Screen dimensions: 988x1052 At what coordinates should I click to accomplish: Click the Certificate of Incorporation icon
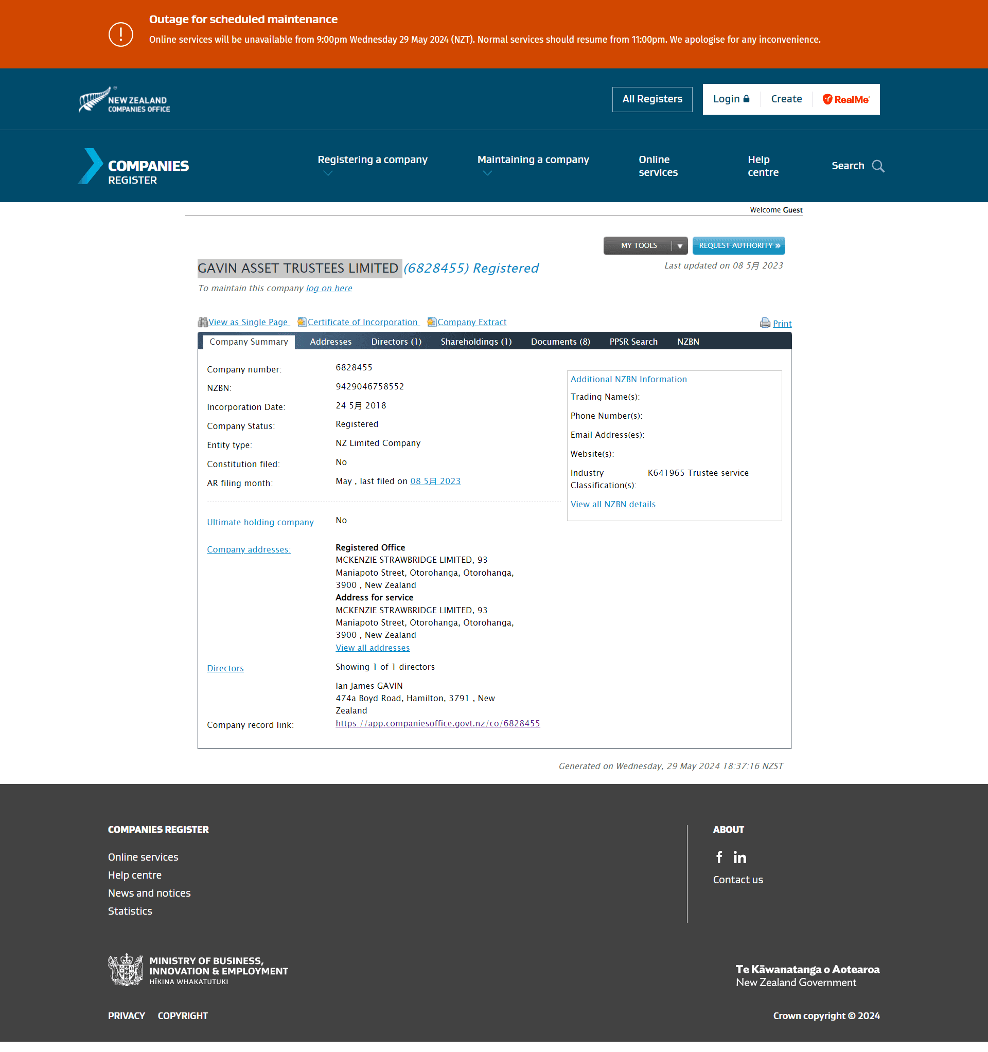point(301,322)
